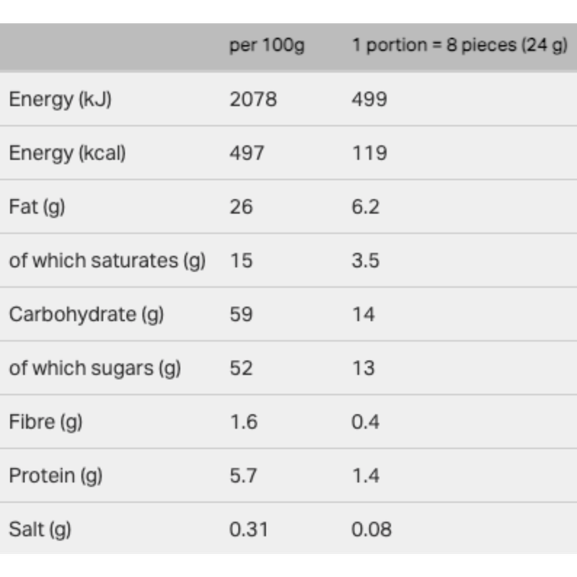Select the 59 carbohydrate per 100g value

(x=241, y=314)
